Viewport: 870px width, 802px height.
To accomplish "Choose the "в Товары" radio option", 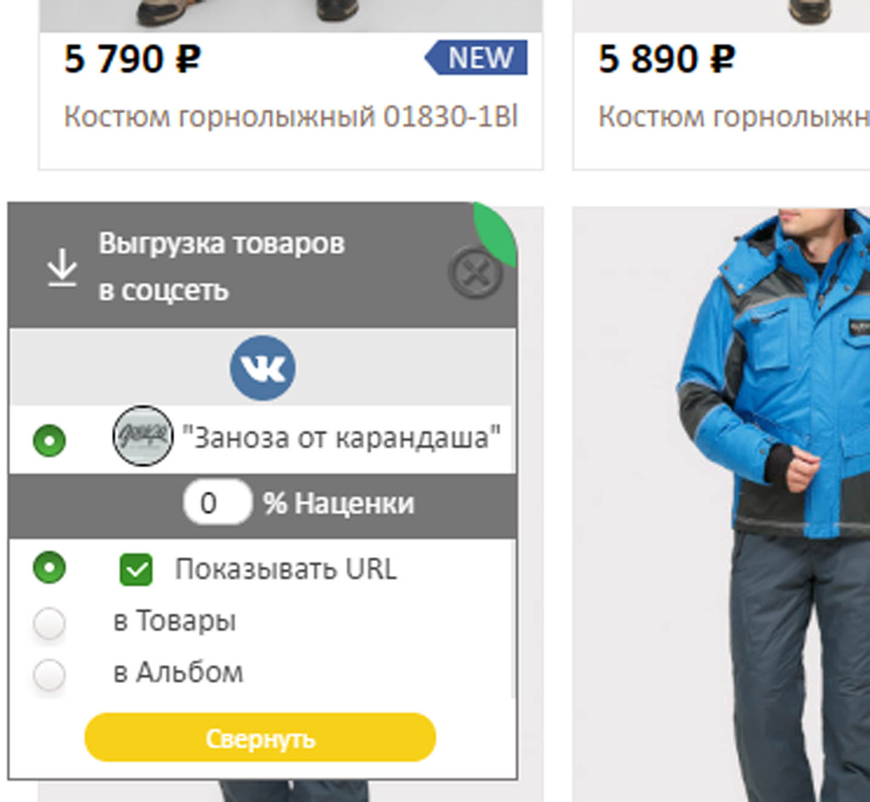I will pyautogui.click(x=49, y=622).
